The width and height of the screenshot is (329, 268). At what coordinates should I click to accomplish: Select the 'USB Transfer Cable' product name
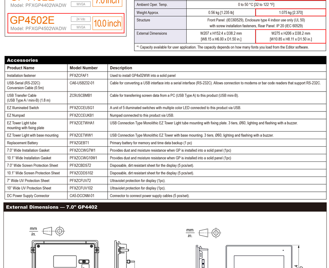coord(29,98)
